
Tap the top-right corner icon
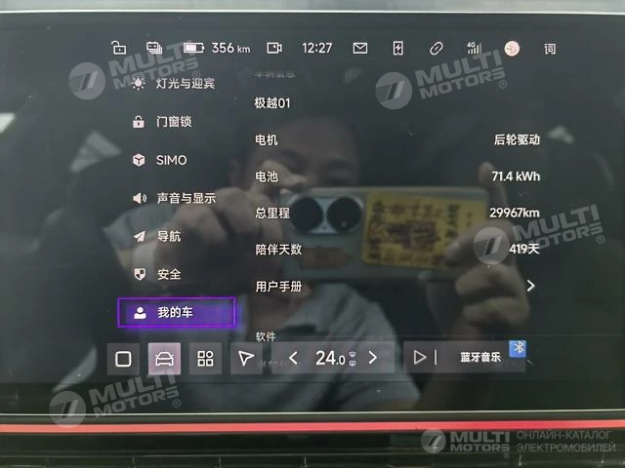[550, 49]
